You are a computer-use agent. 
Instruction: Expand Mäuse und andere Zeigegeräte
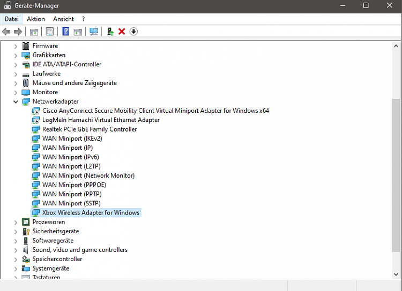pos(16,83)
